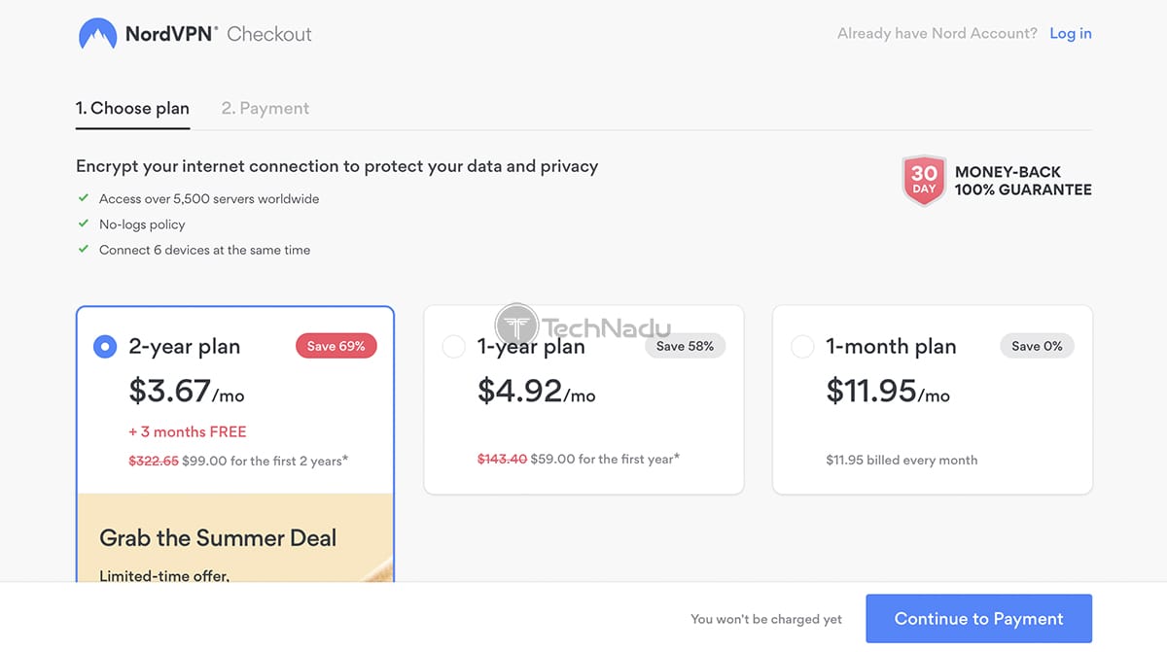Viewport: 1167px width, 652px height.
Task: Click the Grab the Summer Deal banner
Action: coord(235,537)
